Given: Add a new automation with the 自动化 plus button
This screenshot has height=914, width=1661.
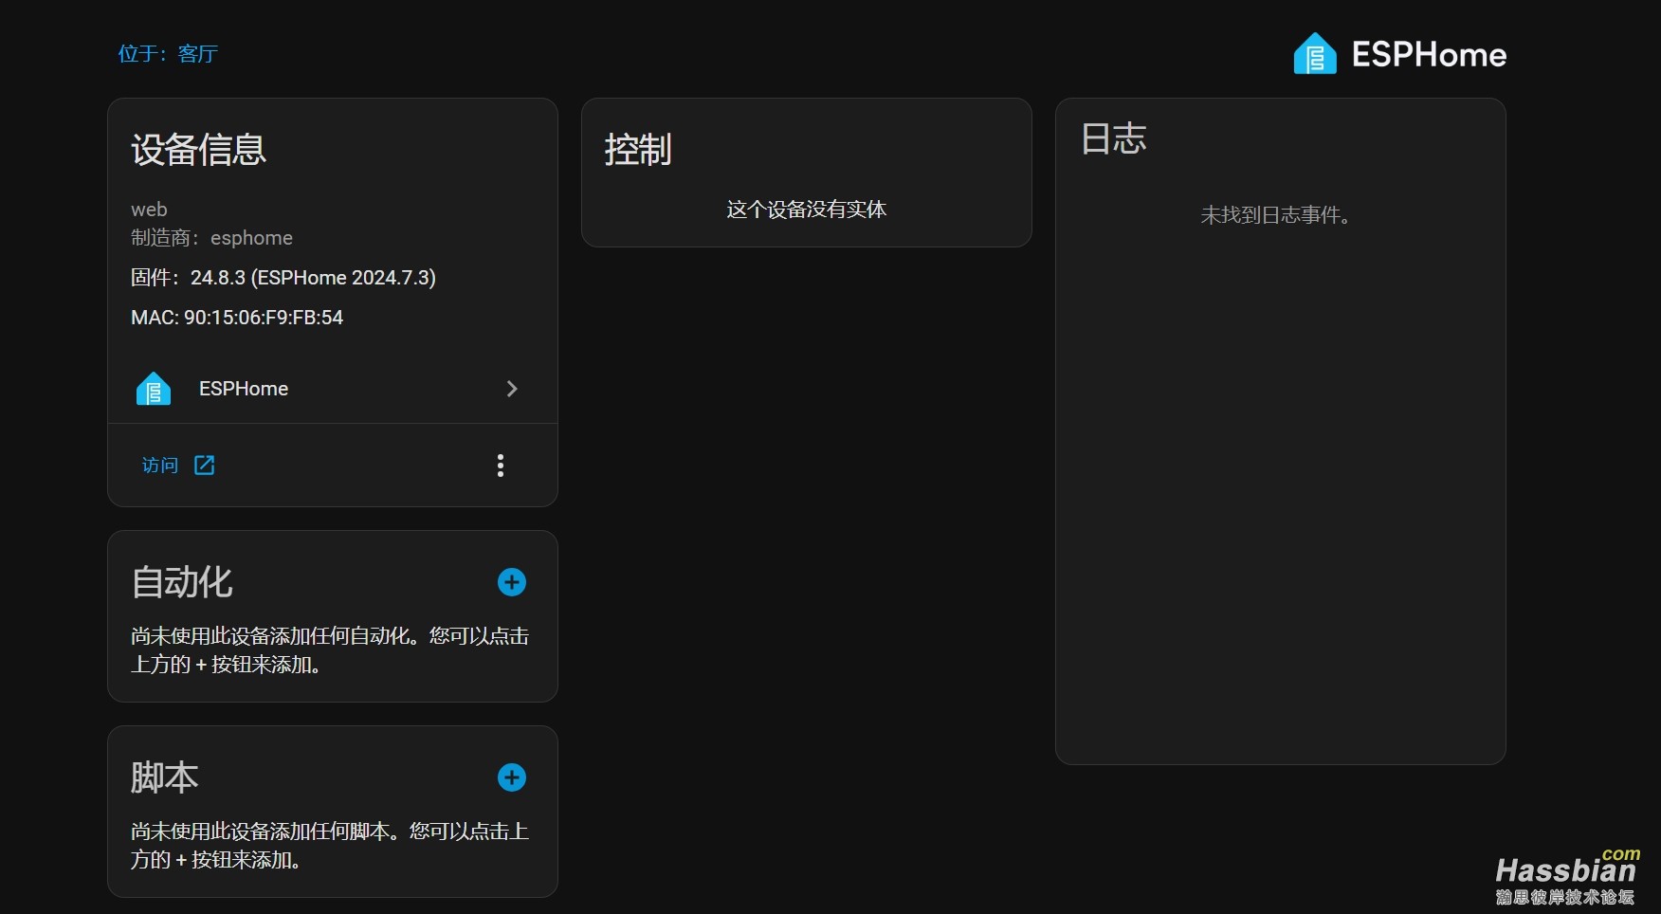Looking at the screenshot, I should coord(512,582).
